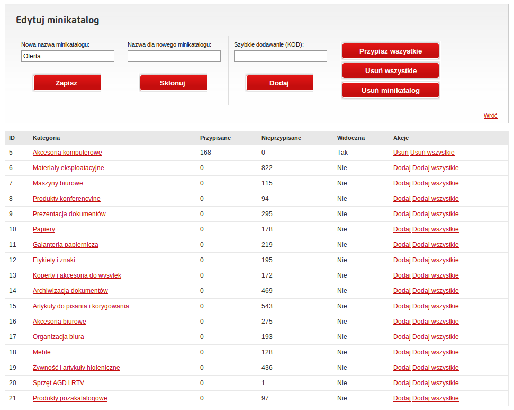
Task: Open the Akcesoria biurowe category
Action: [59, 322]
